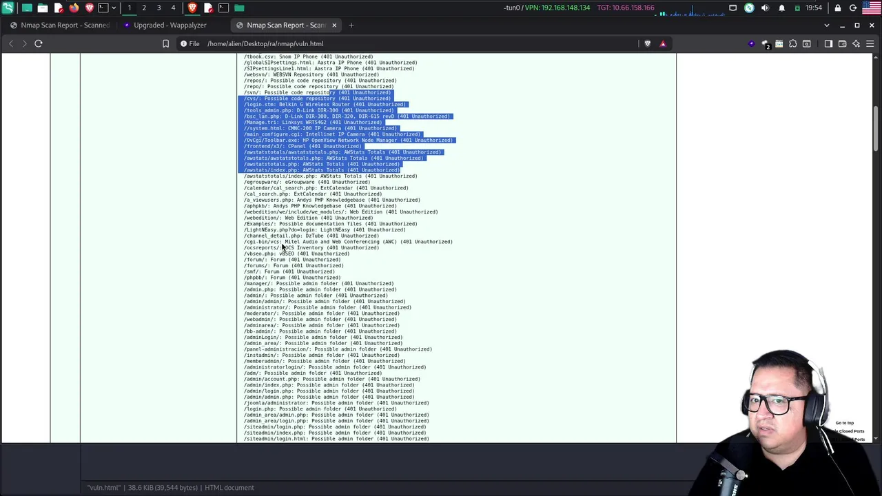Click the extension icon with badge 2

pos(766,44)
